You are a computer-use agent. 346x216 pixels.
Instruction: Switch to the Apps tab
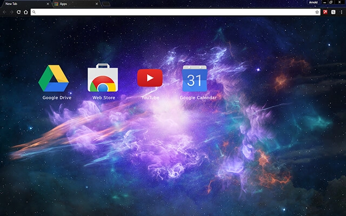click(76, 4)
